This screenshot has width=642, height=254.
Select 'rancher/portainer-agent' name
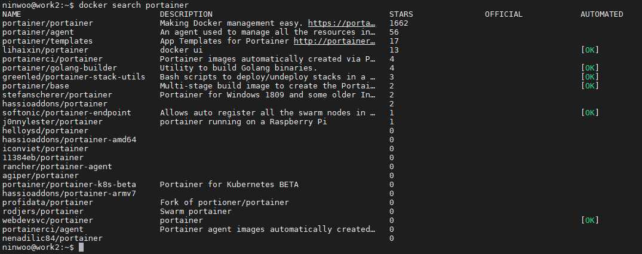point(57,167)
